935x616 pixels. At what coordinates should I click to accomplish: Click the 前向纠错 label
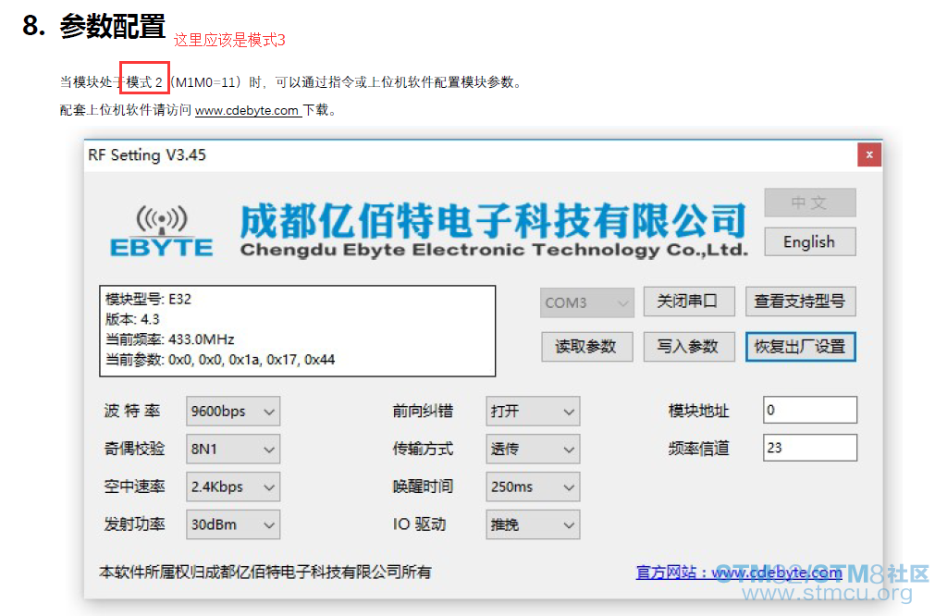[x=423, y=411]
